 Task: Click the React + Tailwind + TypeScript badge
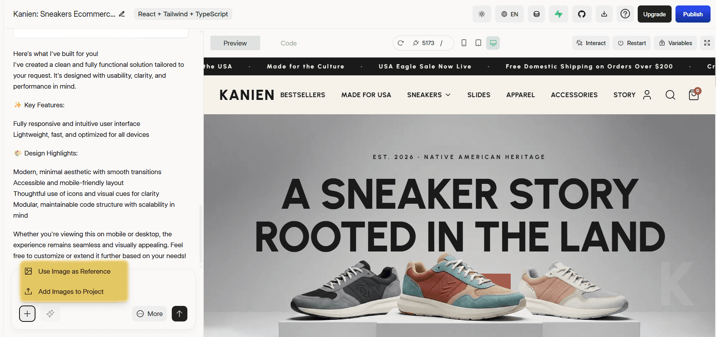183,14
